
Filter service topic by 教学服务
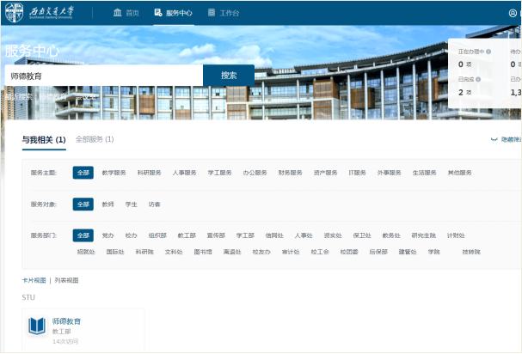[114, 173]
